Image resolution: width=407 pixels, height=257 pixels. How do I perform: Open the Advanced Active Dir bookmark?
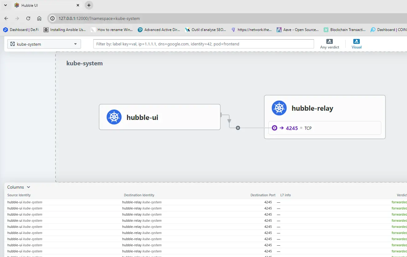[x=159, y=30]
